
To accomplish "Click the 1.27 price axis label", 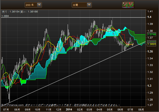I will click(150, 105).
